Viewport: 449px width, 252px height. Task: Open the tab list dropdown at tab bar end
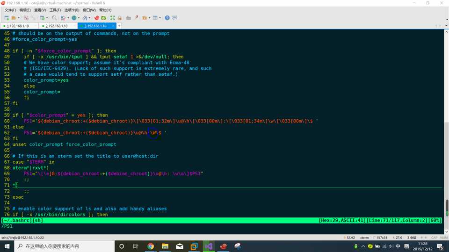[446, 26]
